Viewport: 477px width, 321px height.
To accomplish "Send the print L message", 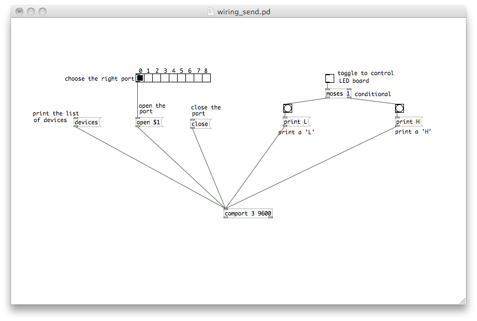I will [x=295, y=122].
